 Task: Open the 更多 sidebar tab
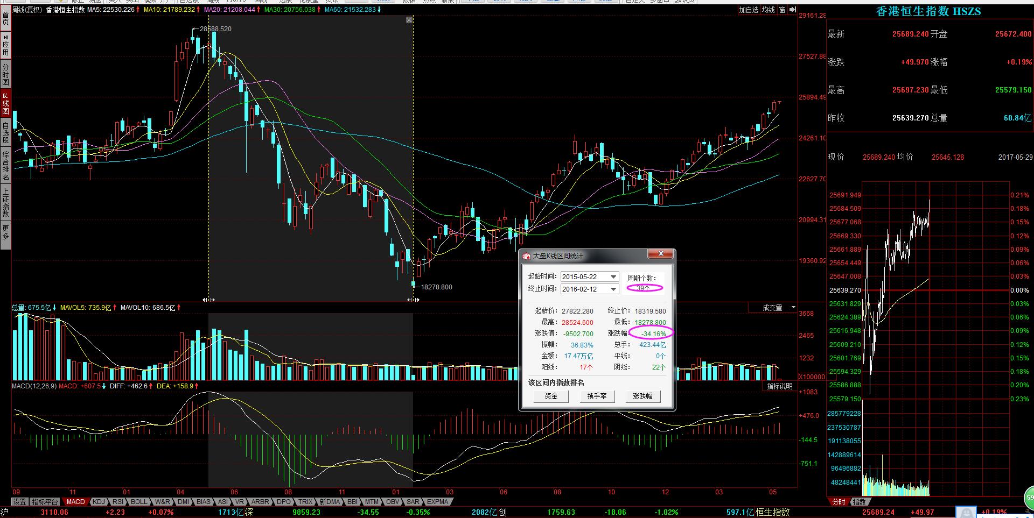click(x=5, y=236)
